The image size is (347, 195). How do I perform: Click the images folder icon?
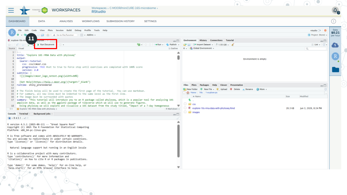click(x=190, y=112)
